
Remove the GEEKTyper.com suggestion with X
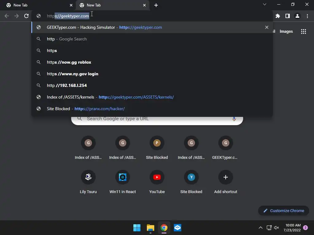[266, 27]
